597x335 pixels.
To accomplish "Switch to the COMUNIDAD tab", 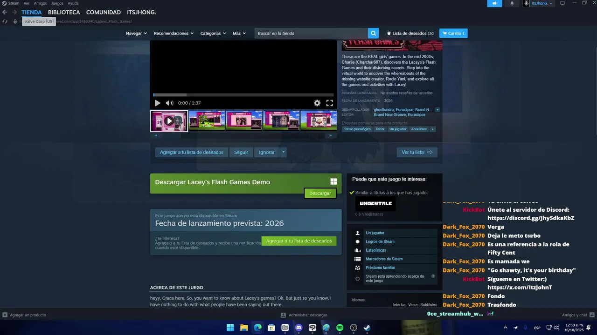I will click(x=104, y=12).
